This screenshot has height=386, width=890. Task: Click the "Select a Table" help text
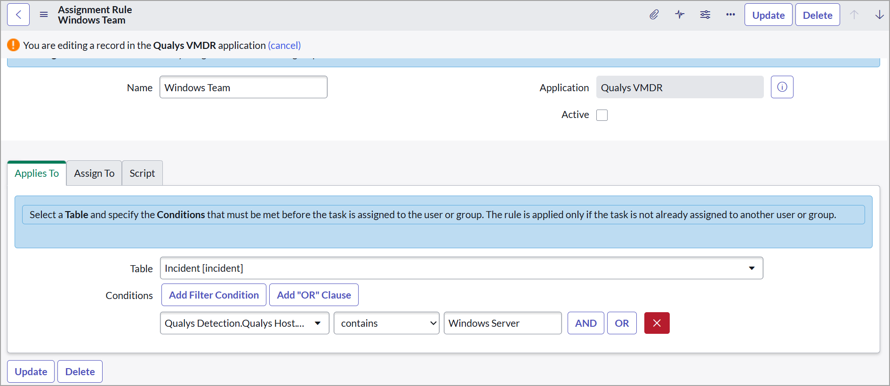click(443, 214)
